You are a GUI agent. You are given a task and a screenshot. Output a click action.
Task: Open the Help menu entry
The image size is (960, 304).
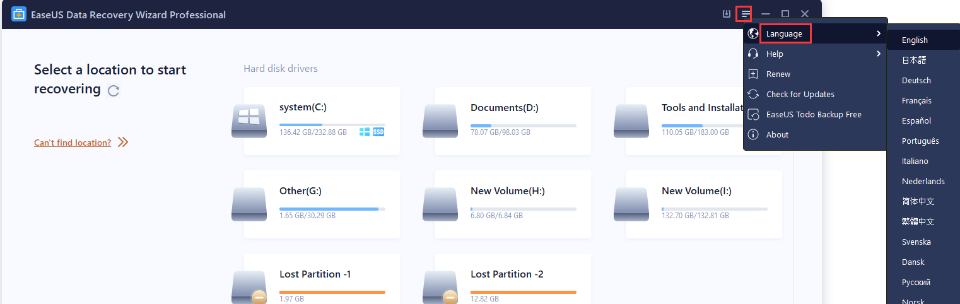coord(815,54)
